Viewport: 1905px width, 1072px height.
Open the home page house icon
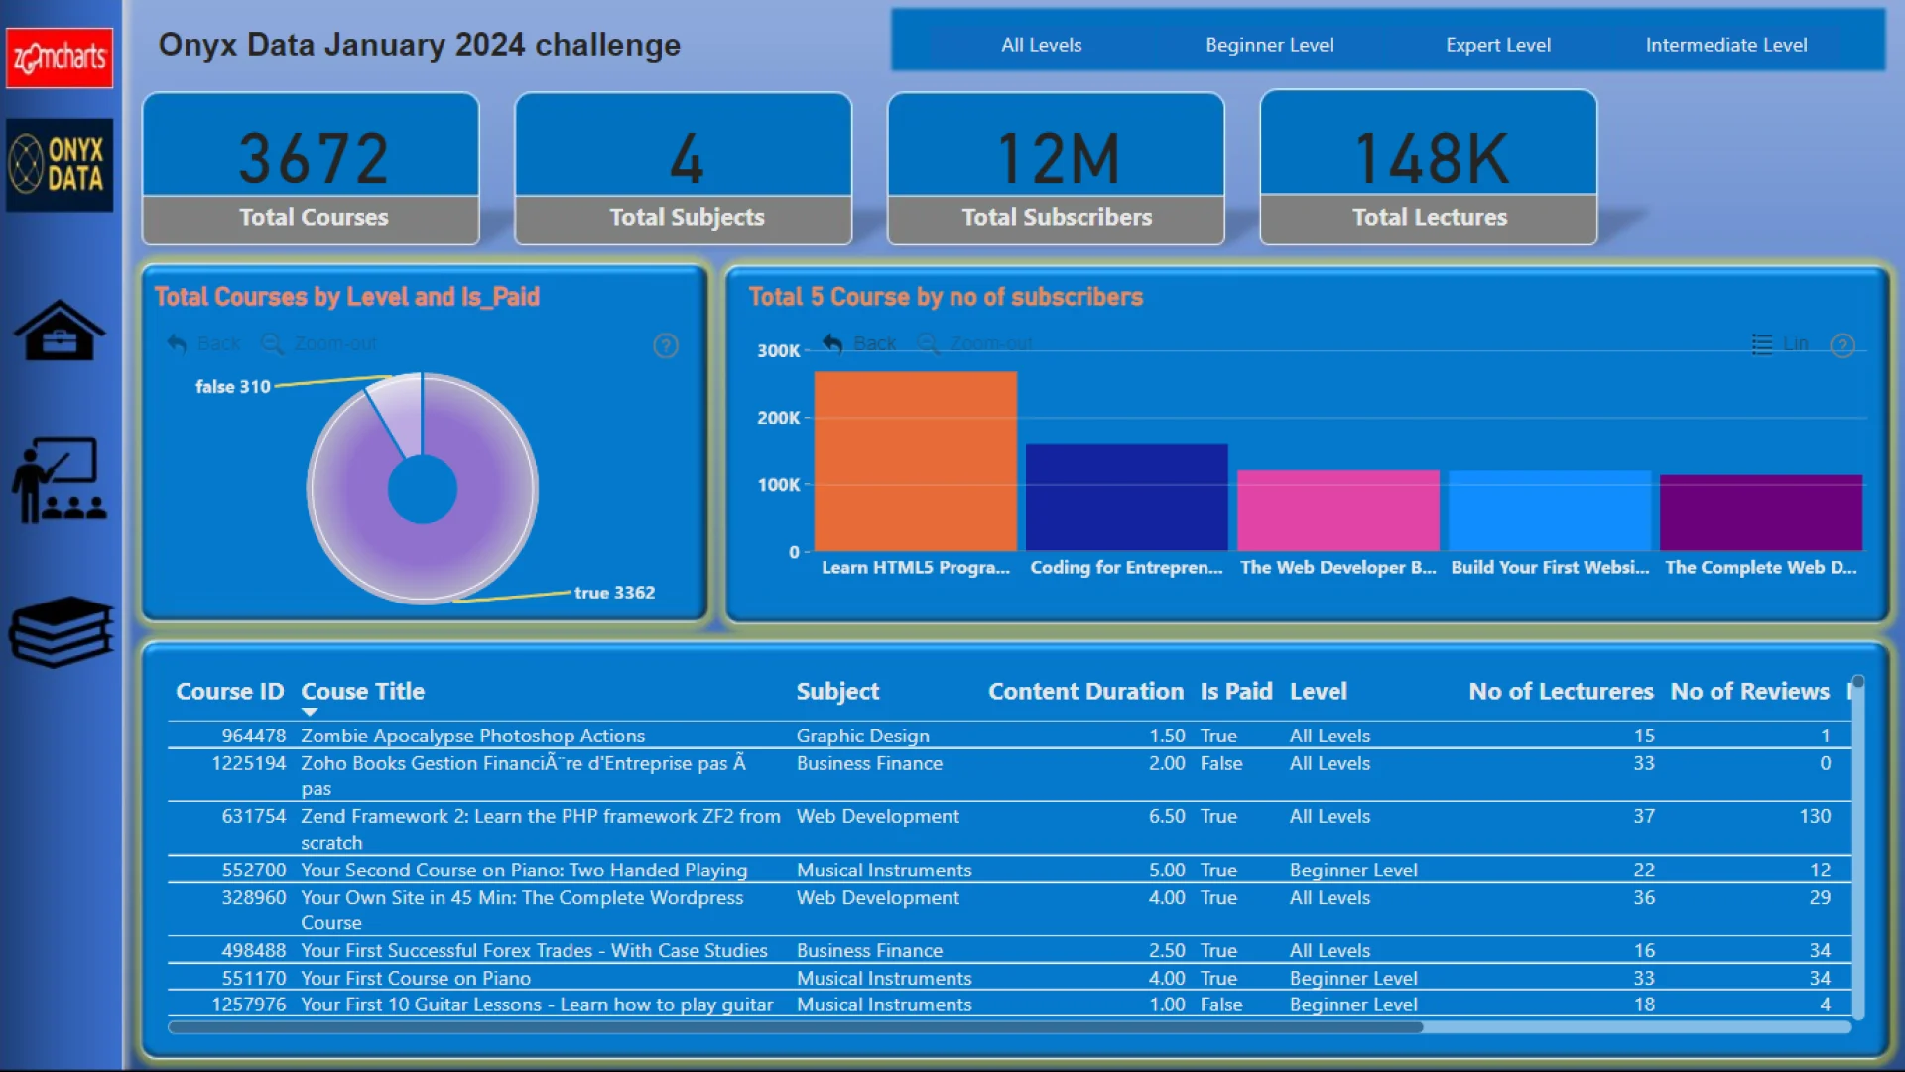[x=60, y=330]
